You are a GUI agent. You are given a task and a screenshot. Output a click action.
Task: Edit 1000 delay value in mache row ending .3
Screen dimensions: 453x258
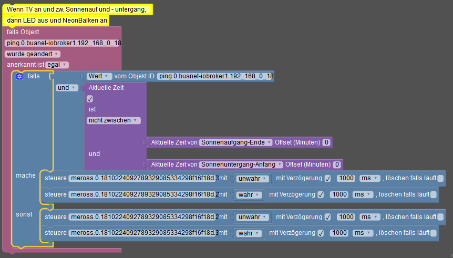pos(346,178)
